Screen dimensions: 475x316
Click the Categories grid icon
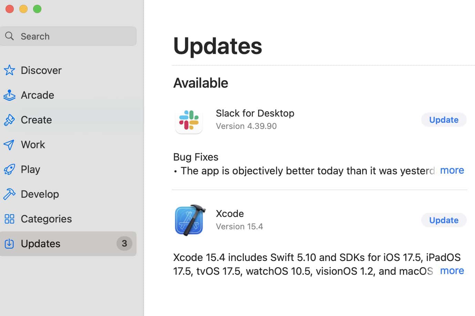(x=9, y=219)
